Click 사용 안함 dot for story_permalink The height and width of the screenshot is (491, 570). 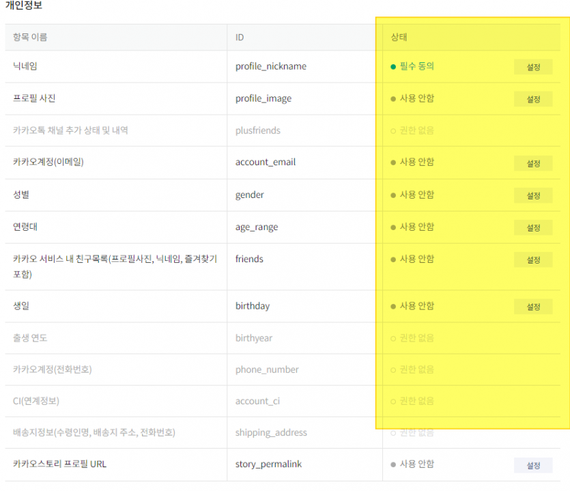pyautogui.click(x=393, y=464)
